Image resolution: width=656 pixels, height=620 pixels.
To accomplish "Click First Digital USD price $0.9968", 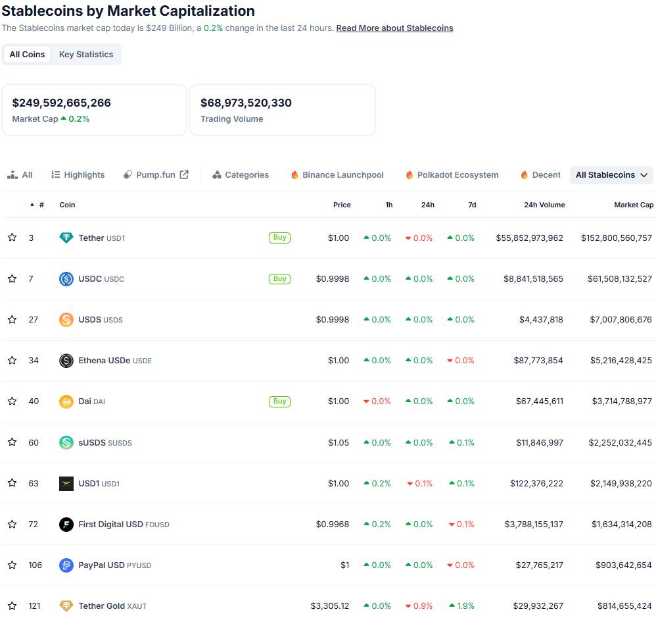I will coord(332,525).
